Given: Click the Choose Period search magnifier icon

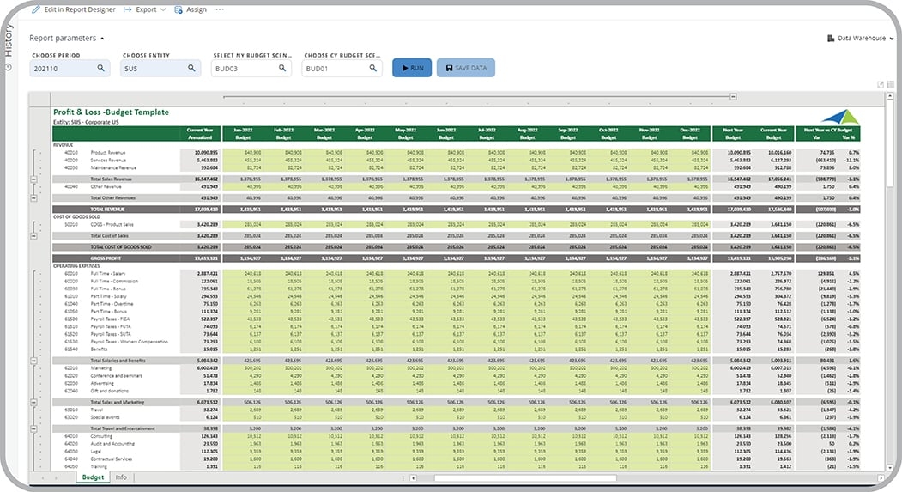Looking at the screenshot, I should click(100, 68).
